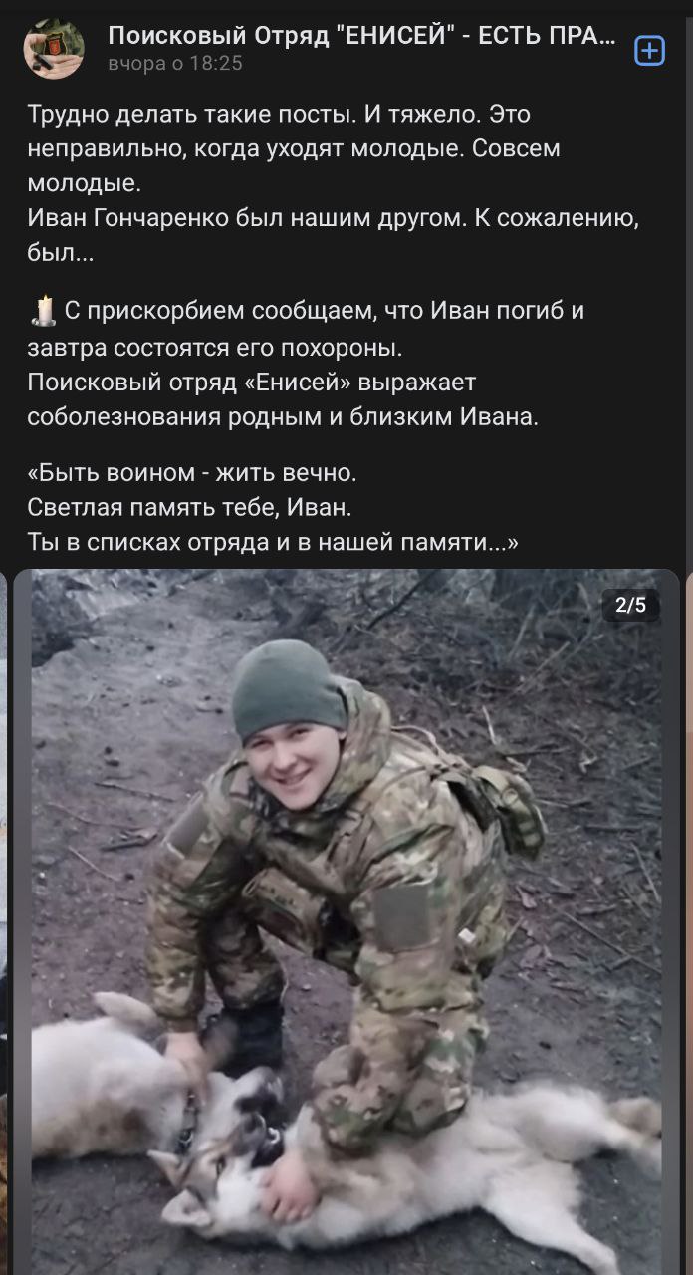Viewport: 693px width, 1275px height.
Task: Tap the candle emoji in the post
Action: click(43, 312)
